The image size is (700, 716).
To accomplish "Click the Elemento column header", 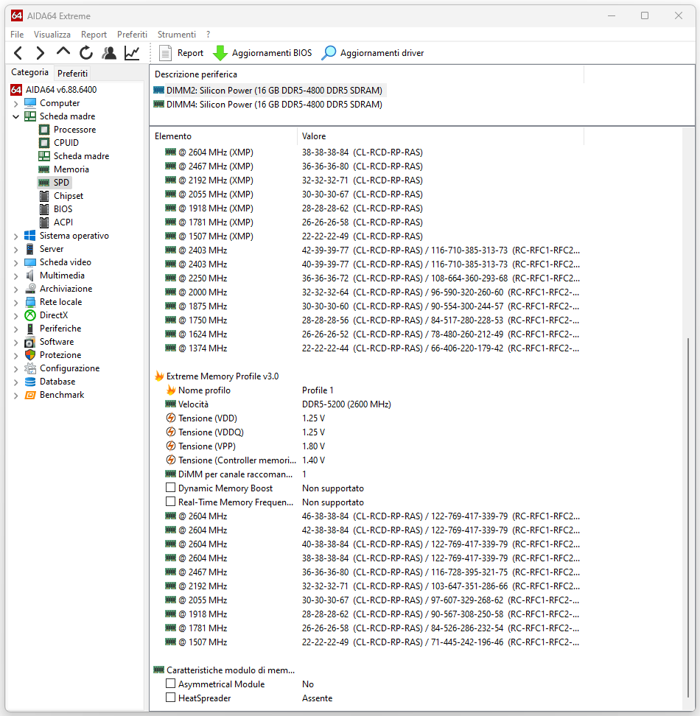I will click(224, 136).
